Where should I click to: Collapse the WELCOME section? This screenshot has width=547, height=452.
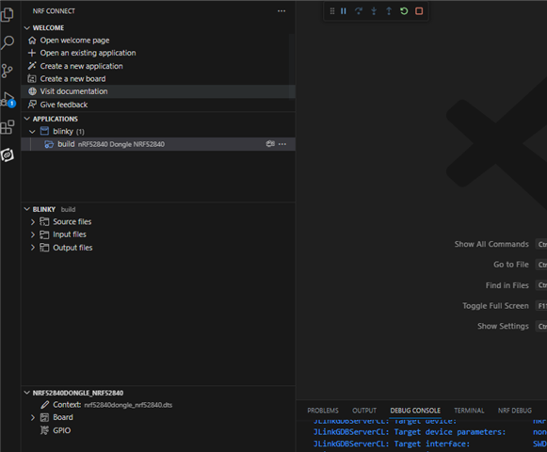point(27,28)
